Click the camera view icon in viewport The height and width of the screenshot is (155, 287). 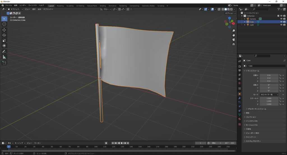pos(233,40)
